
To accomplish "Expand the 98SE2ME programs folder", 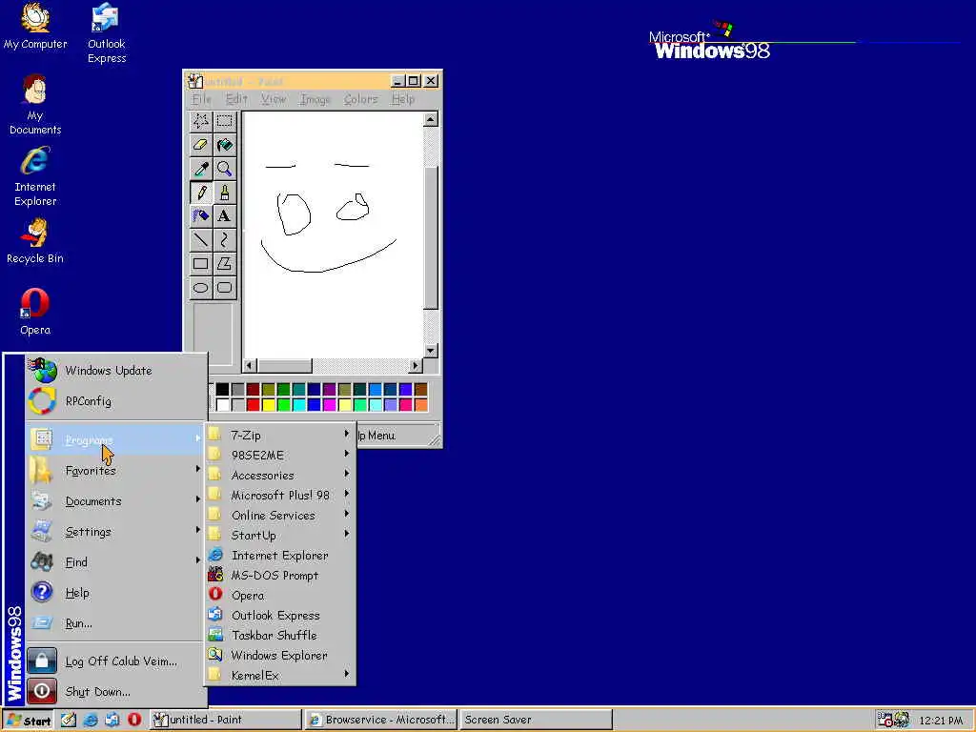I will (280, 455).
